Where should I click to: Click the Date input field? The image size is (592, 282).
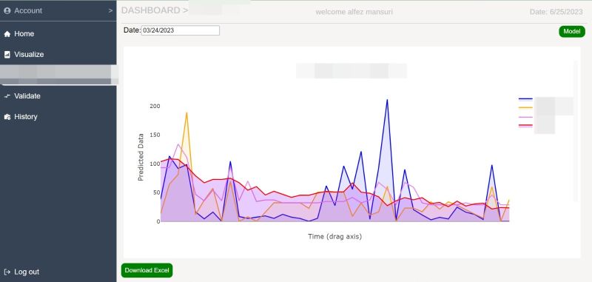[181, 30]
